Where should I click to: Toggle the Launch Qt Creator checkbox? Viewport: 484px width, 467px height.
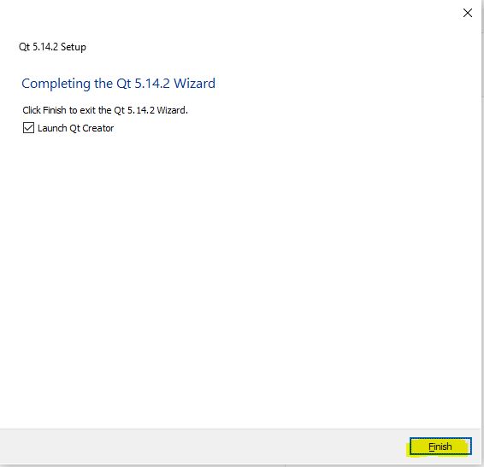(x=28, y=127)
